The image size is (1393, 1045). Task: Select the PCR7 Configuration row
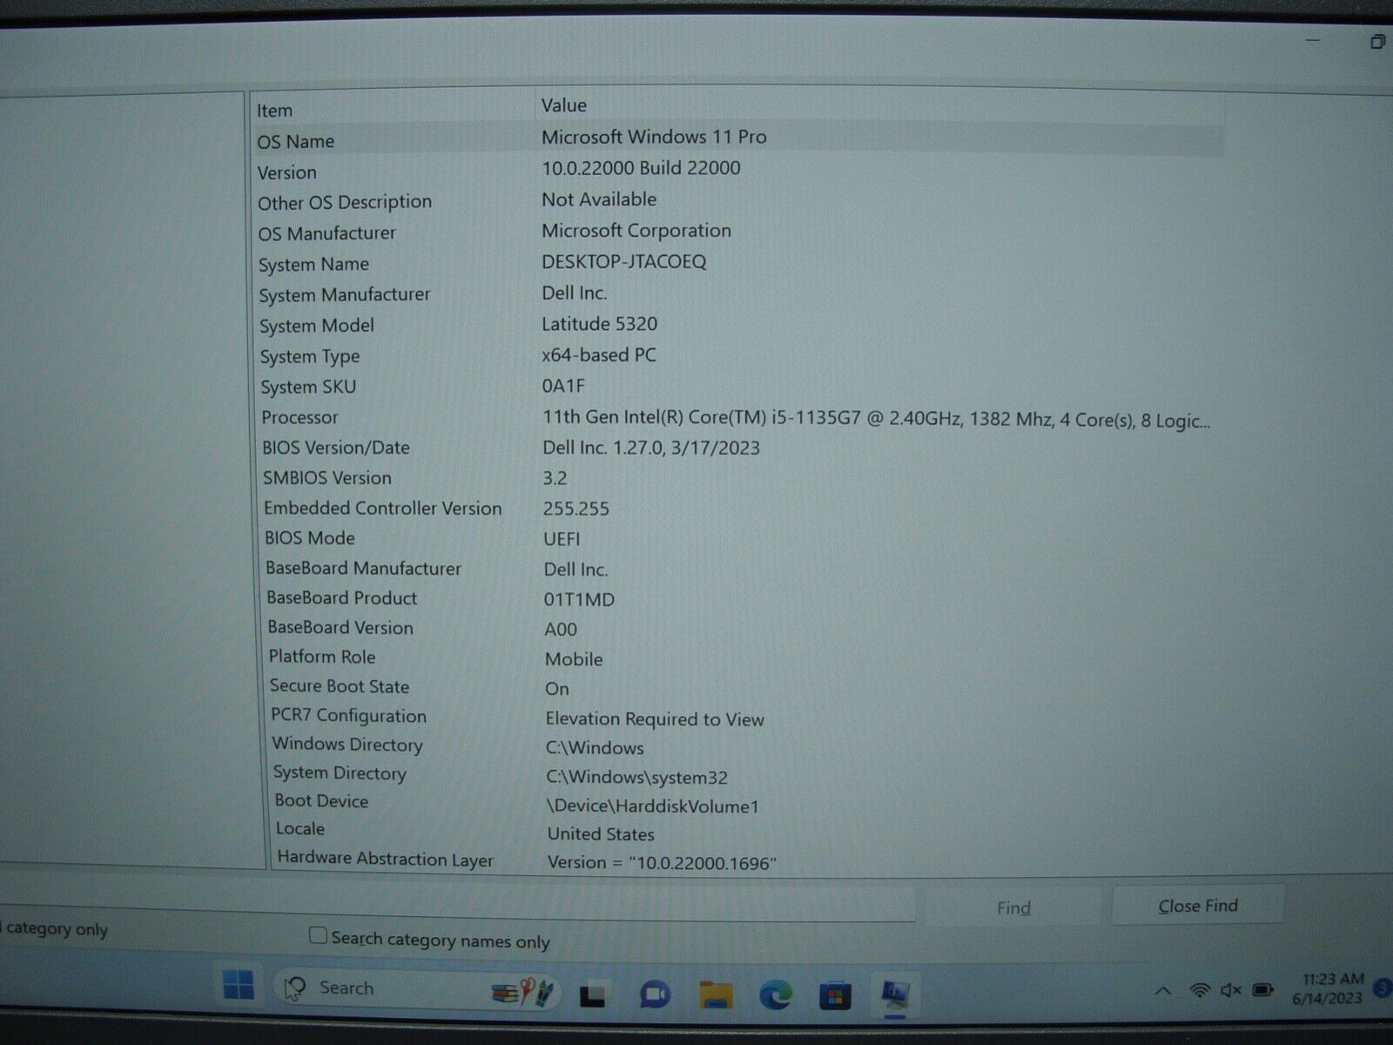[x=744, y=717]
